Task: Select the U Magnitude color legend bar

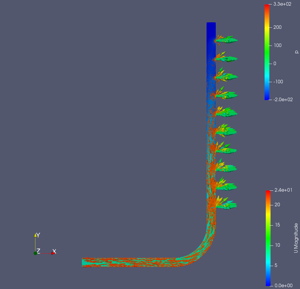Action: (268, 238)
